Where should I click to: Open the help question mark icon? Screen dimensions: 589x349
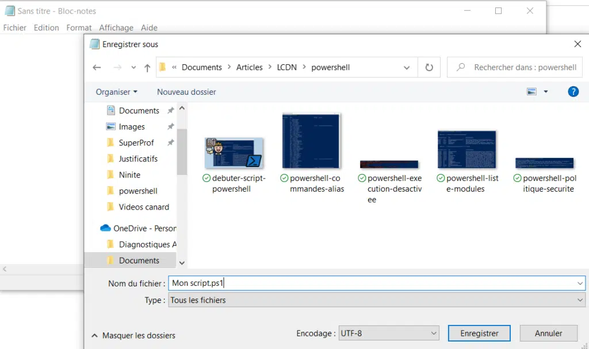[573, 91]
